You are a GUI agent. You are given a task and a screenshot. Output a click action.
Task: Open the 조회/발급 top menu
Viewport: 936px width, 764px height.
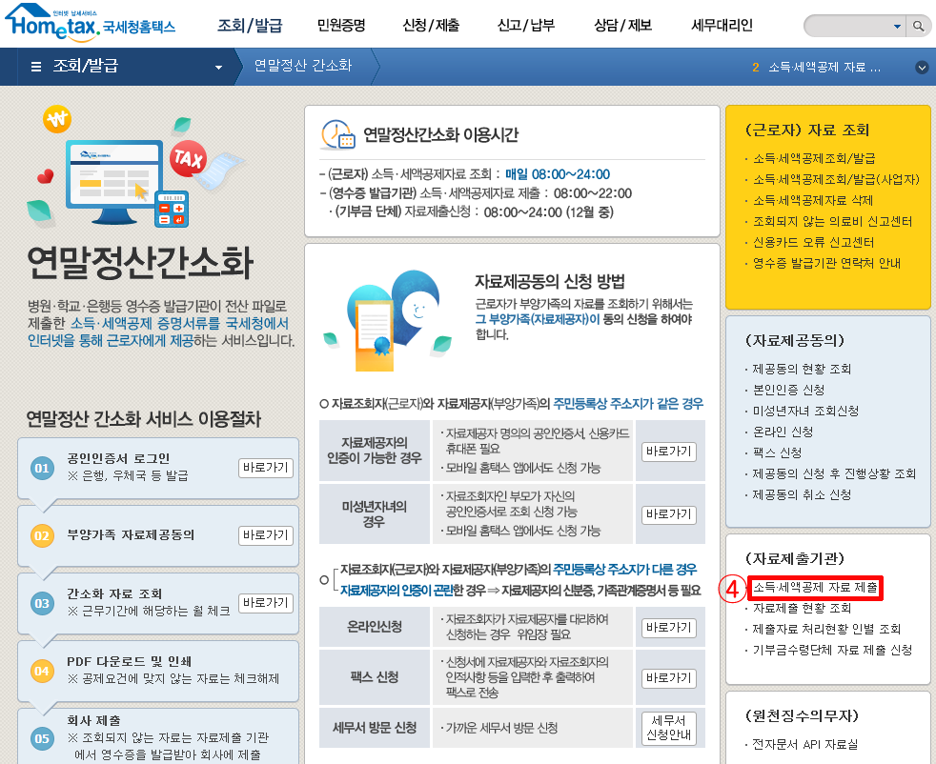pos(250,26)
